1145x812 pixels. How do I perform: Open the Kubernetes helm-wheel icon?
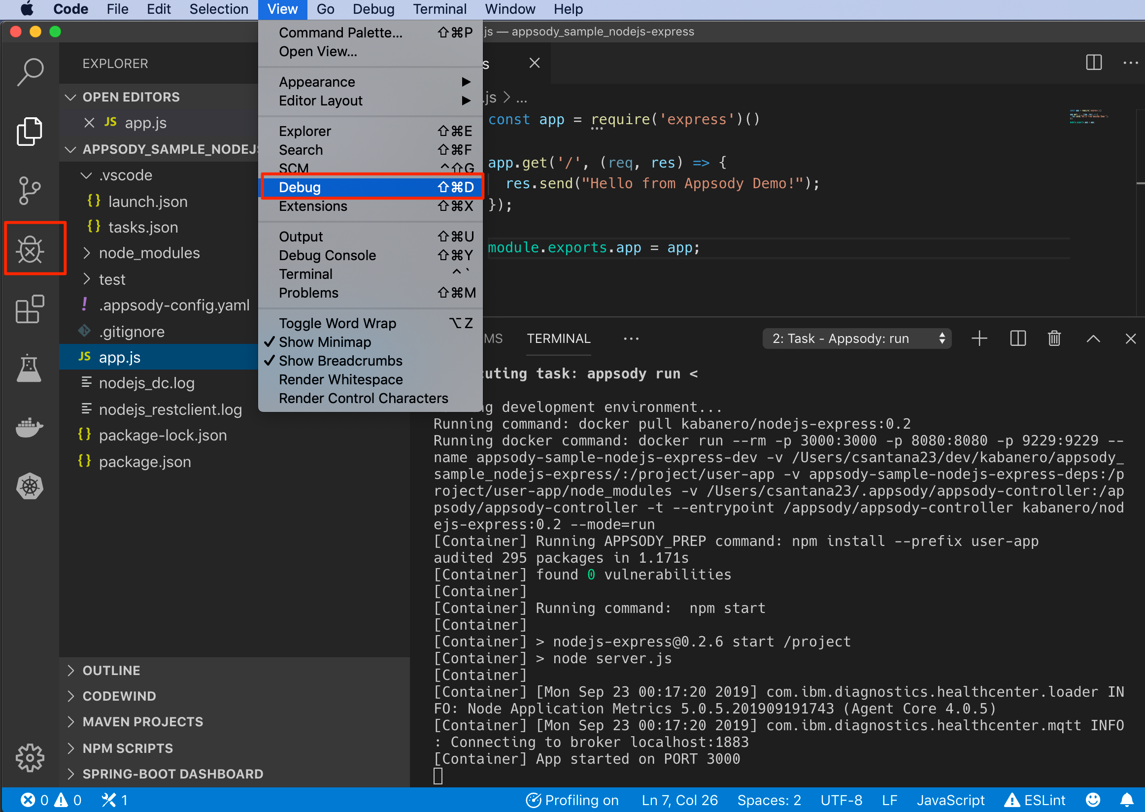point(30,486)
